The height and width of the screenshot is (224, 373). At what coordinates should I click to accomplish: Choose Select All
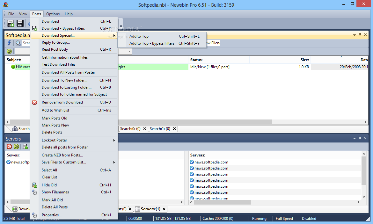click(x=74, y=170)
